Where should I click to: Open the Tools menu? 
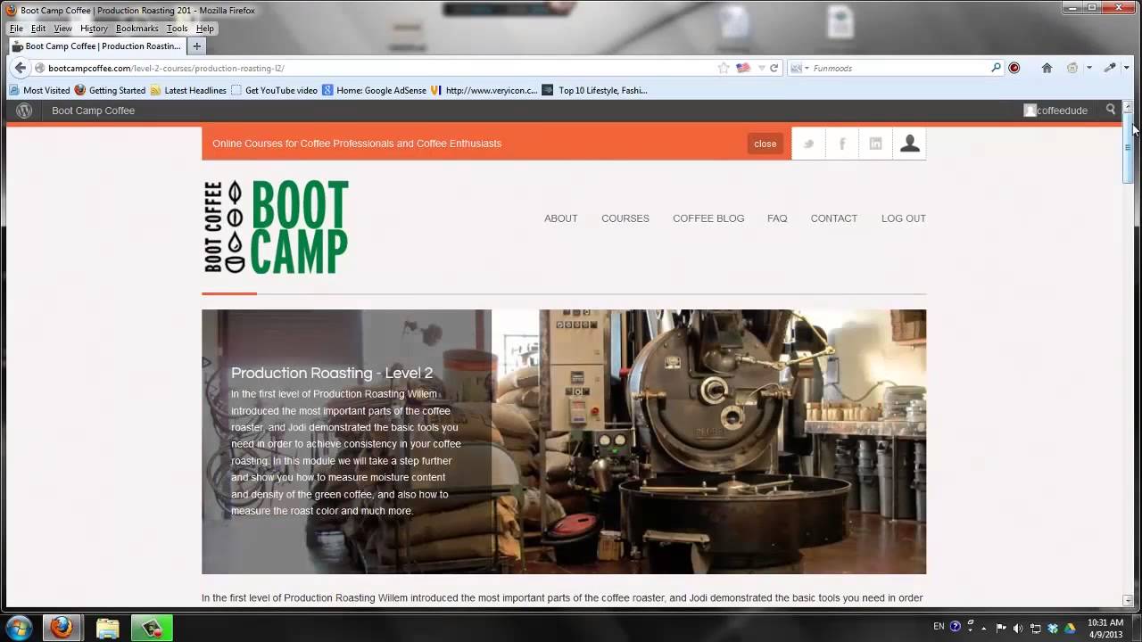click(x=177, y=29)
